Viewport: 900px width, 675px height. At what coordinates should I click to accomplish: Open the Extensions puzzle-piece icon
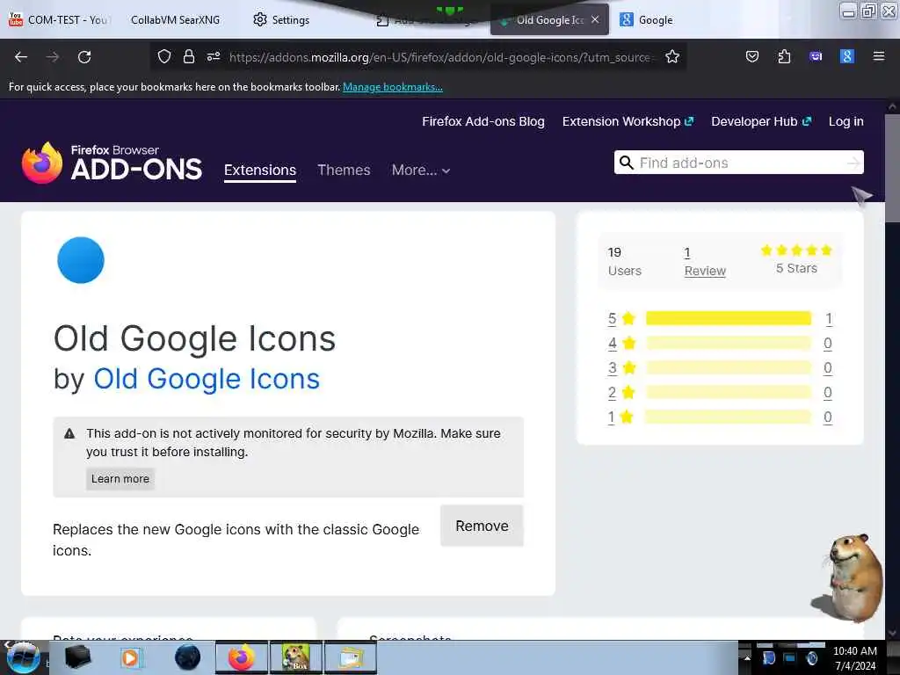click(784, 56)
